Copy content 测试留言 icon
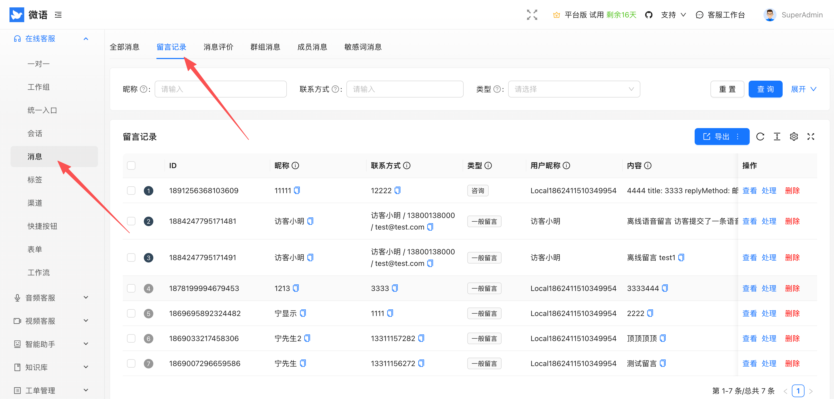 pyautogui.click(x=663, y=363)
